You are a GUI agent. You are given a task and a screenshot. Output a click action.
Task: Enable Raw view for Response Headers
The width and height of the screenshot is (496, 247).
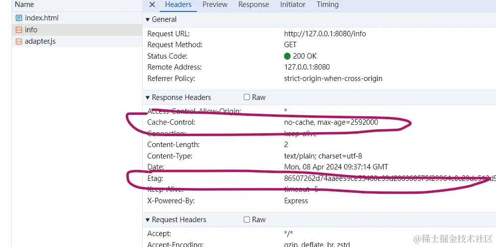click(x=247, y=97)
